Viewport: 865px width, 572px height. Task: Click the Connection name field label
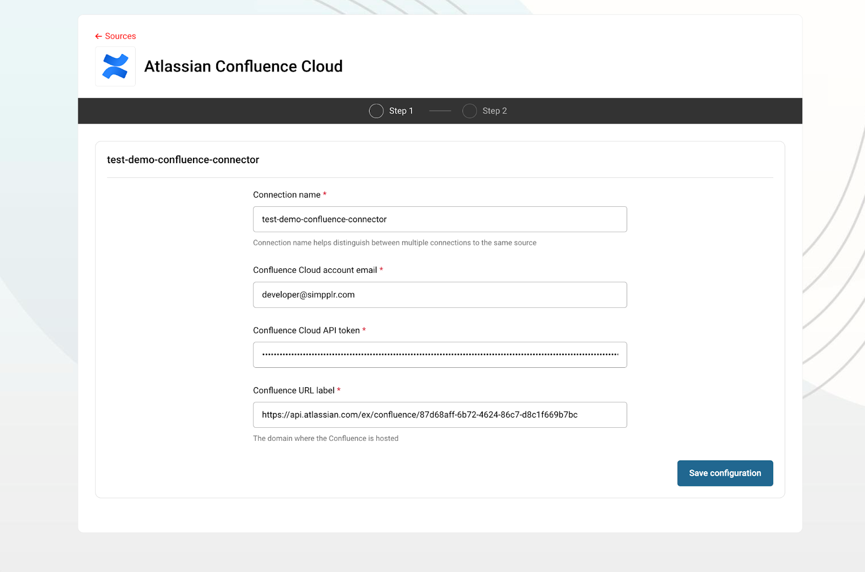point(287,195)
